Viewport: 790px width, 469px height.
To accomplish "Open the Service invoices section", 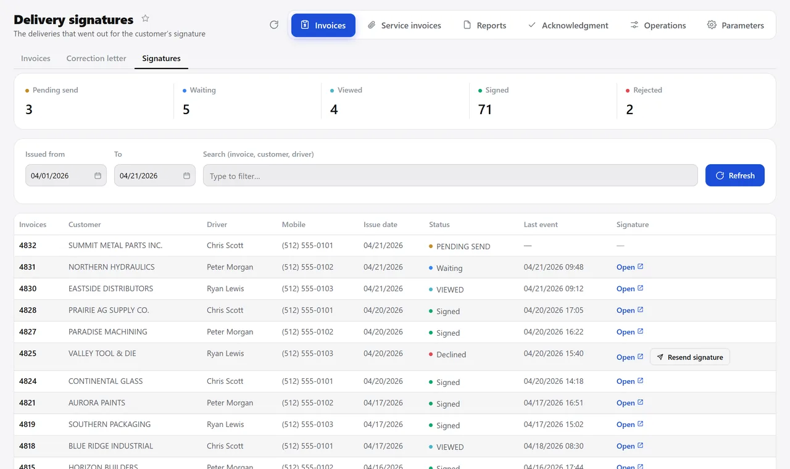I will coord(405,25).
